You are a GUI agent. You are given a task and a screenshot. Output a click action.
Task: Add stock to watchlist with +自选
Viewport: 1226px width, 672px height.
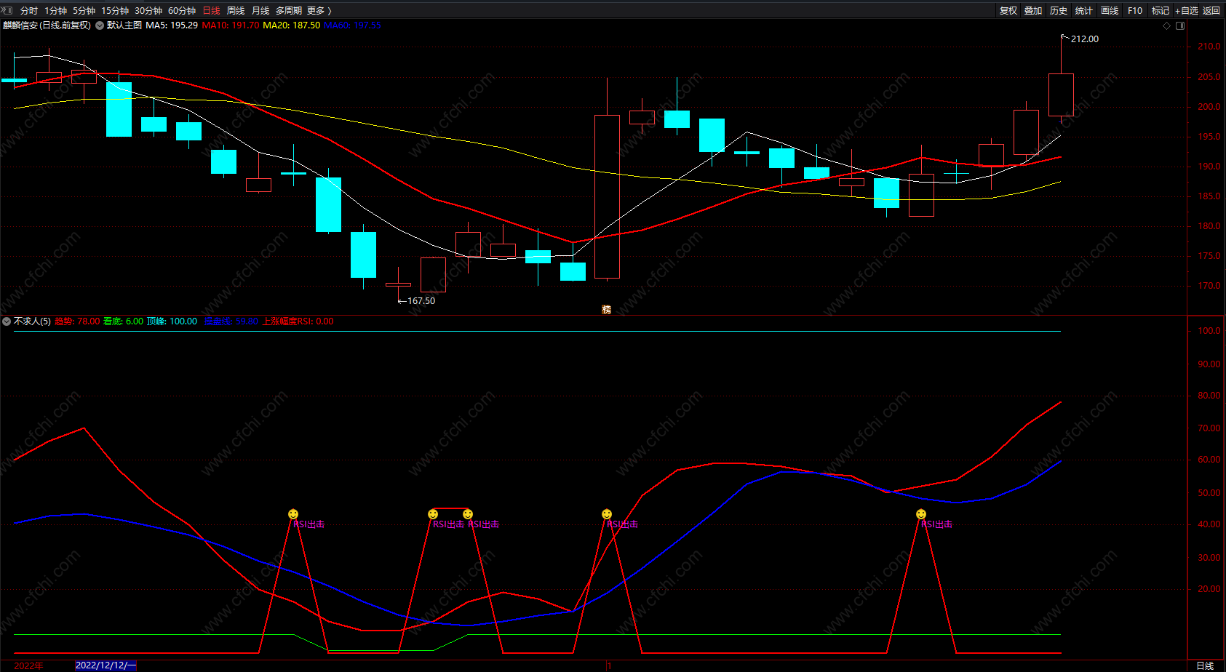click(x=1187, y=11)
